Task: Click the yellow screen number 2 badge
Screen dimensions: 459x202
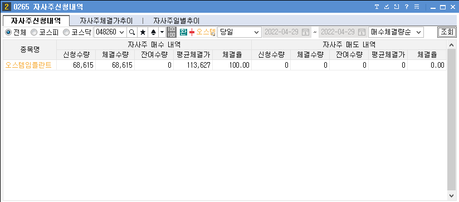Action: pyautogui.click(x=7, y=7)
